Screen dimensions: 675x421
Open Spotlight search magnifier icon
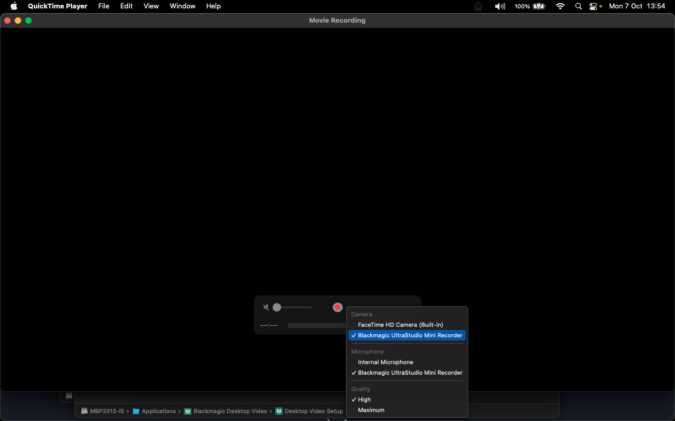(578, 6)
